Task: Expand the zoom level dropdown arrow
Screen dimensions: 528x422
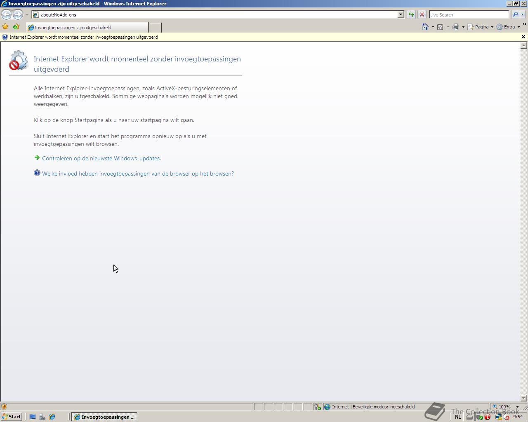Action: coord(517,407)
